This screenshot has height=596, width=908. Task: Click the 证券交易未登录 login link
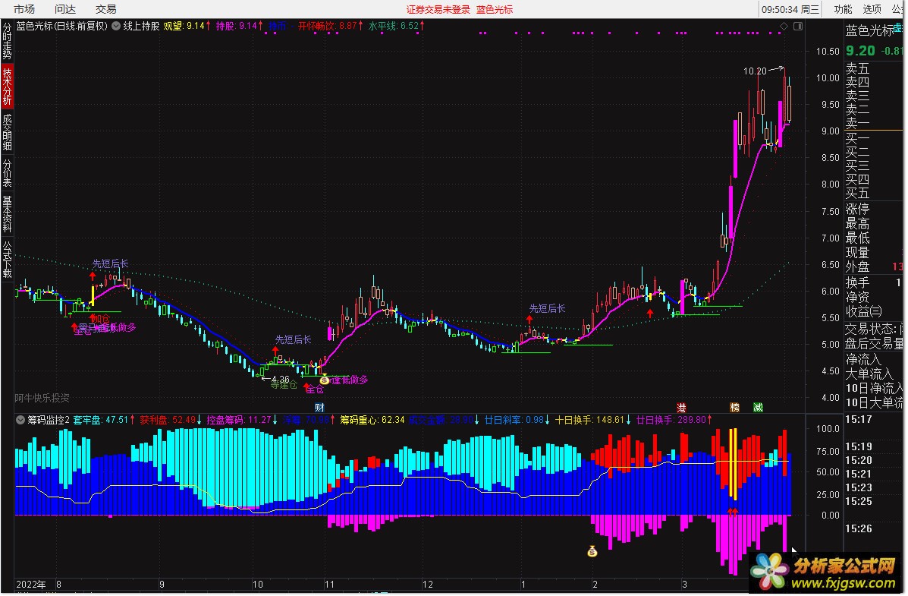pyautogui.click(x=438, y=9)
